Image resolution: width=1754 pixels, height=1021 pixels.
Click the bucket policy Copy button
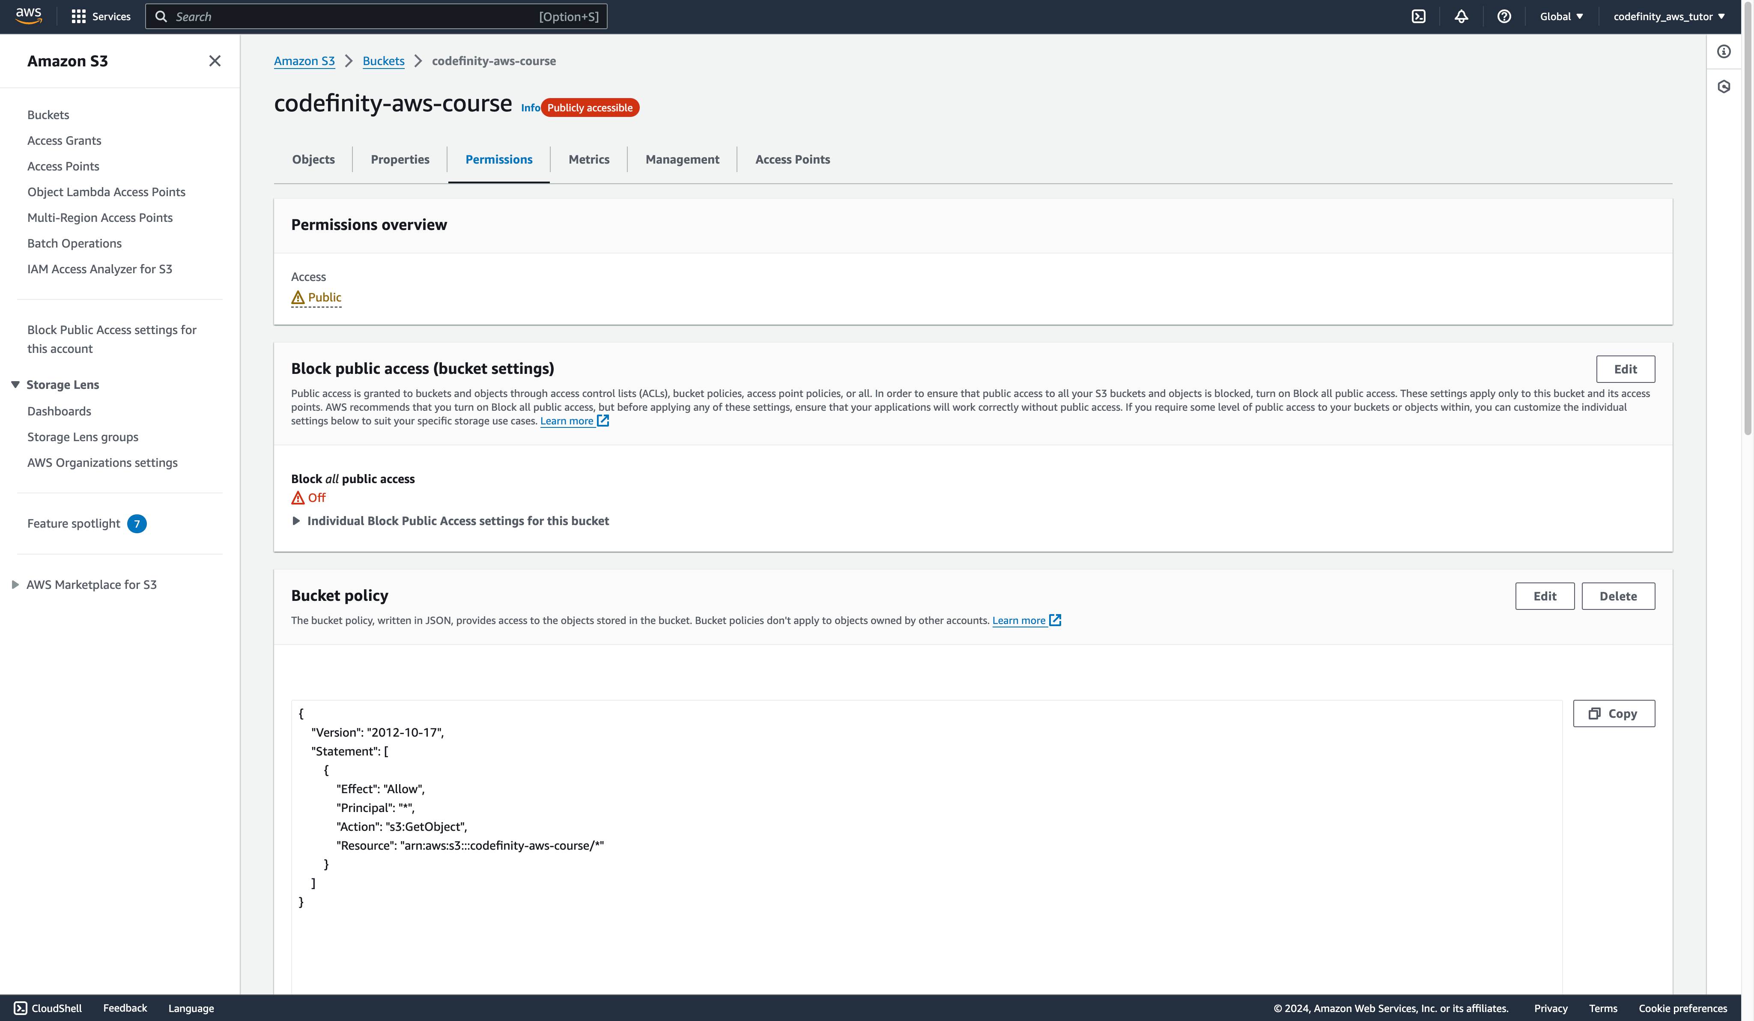1614,714
